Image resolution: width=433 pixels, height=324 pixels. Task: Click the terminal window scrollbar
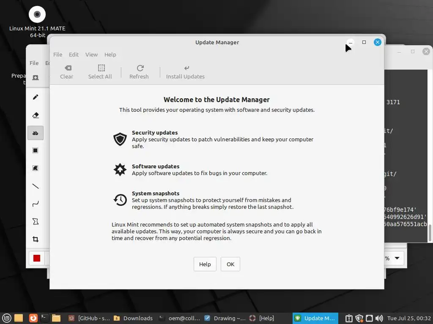click(x=430, y=233)
